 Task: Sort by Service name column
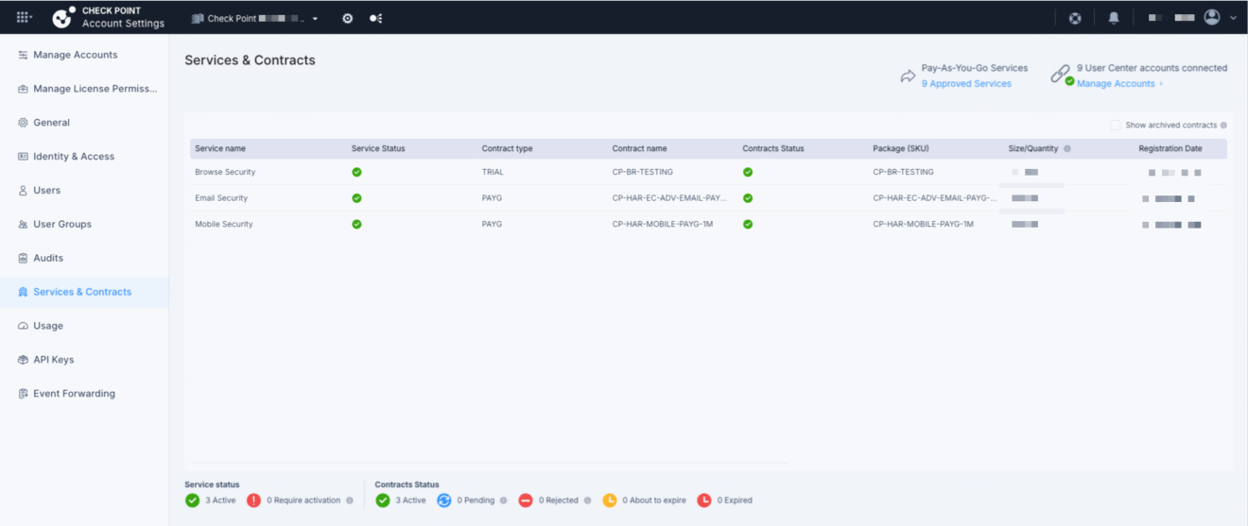(x=220, y=148)
